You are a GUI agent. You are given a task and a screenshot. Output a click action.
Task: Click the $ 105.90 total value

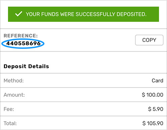[x=153, y=123]
